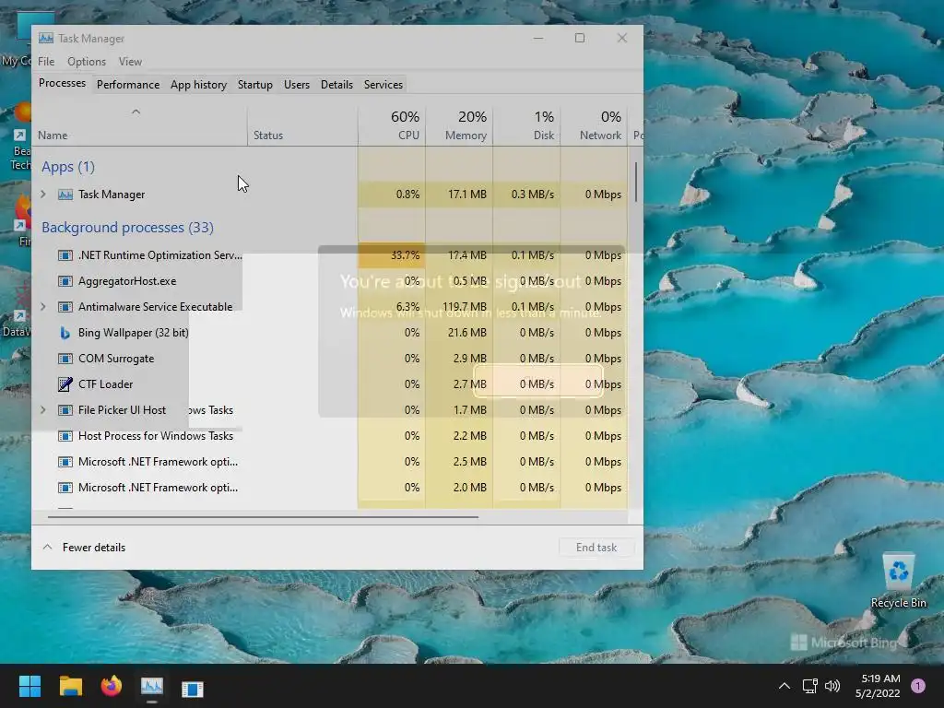This screenshot has height=708, width=944.
Task: Click the .NET Runtime Optimization Service icon
Action: [65, 255]
